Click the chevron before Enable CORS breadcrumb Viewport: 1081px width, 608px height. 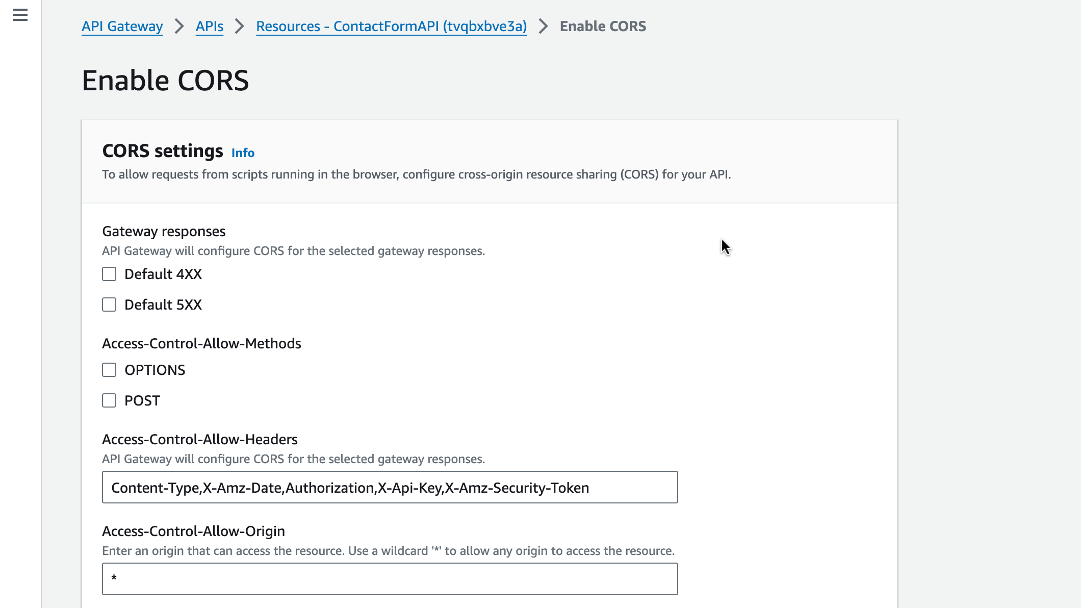pos(544,26)
